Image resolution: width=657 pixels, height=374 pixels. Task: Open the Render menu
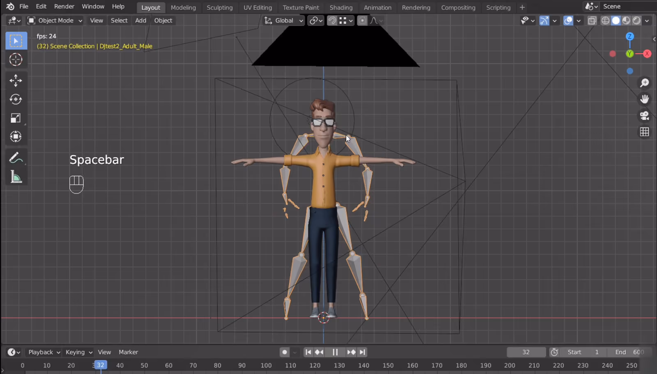(x=64, y=7)
